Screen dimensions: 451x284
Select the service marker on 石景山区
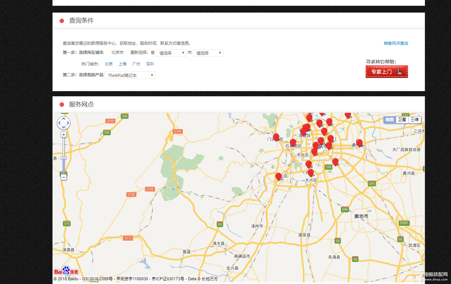[x=293, y=142]
